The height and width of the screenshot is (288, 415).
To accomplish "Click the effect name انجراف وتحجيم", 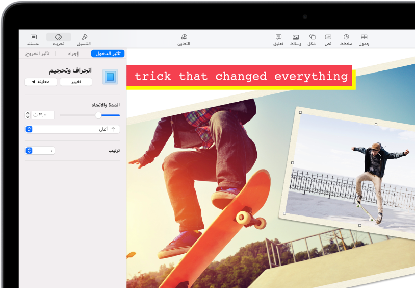I will [70, 70].
